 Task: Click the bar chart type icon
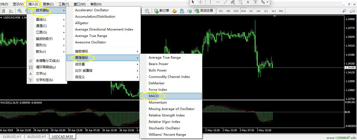click(4, 11)
